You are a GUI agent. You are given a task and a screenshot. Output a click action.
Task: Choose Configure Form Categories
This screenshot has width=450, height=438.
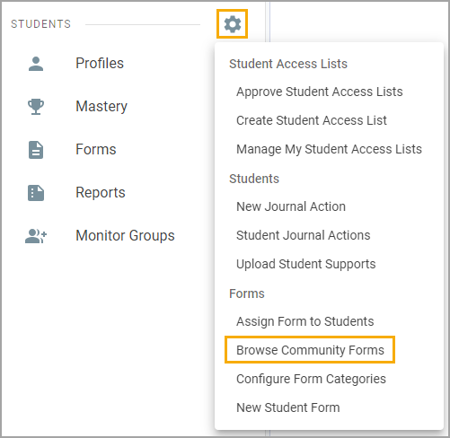[x=311, y=379]
